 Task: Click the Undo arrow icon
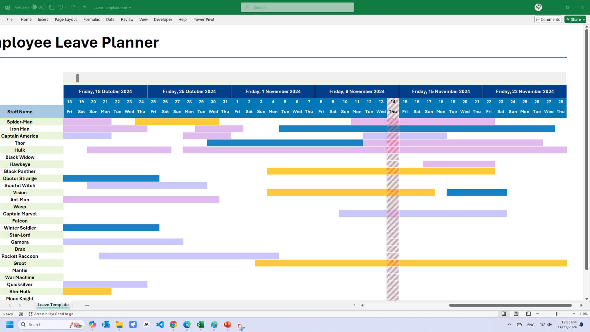point(60,7)
